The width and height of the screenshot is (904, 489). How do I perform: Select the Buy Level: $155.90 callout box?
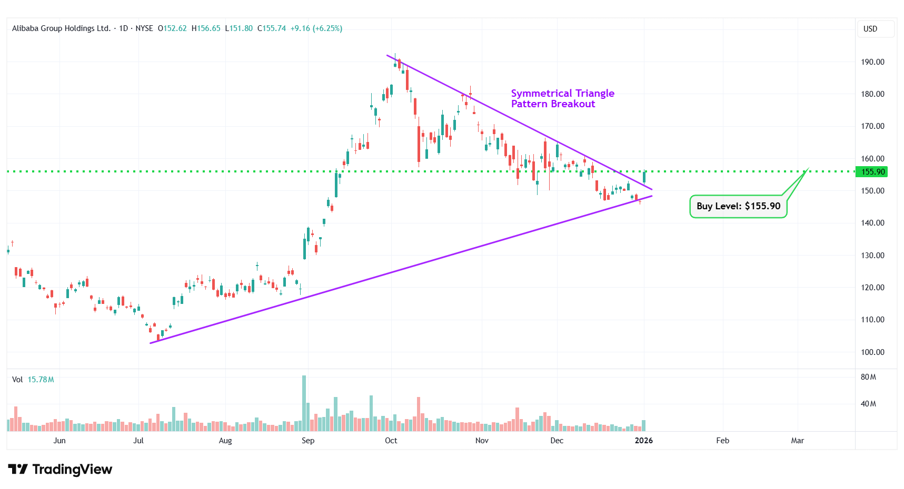click(738, 206)
